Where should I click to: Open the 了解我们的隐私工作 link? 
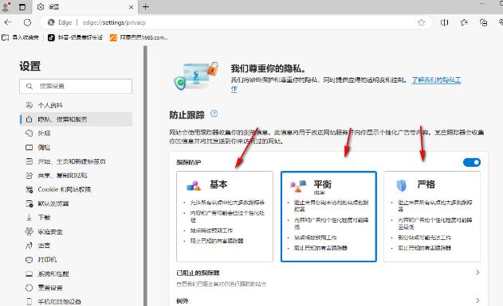(x=436, y=80)
